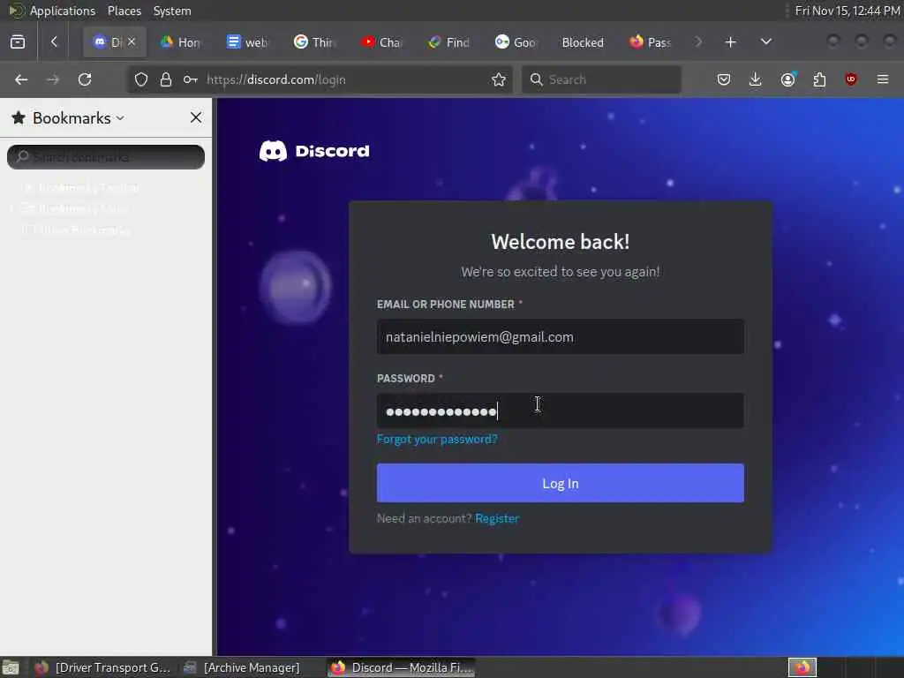Switch to the Firefox 'Pass' tab
Viewport: 904px width, 678px height.
(x=651, y=42)
